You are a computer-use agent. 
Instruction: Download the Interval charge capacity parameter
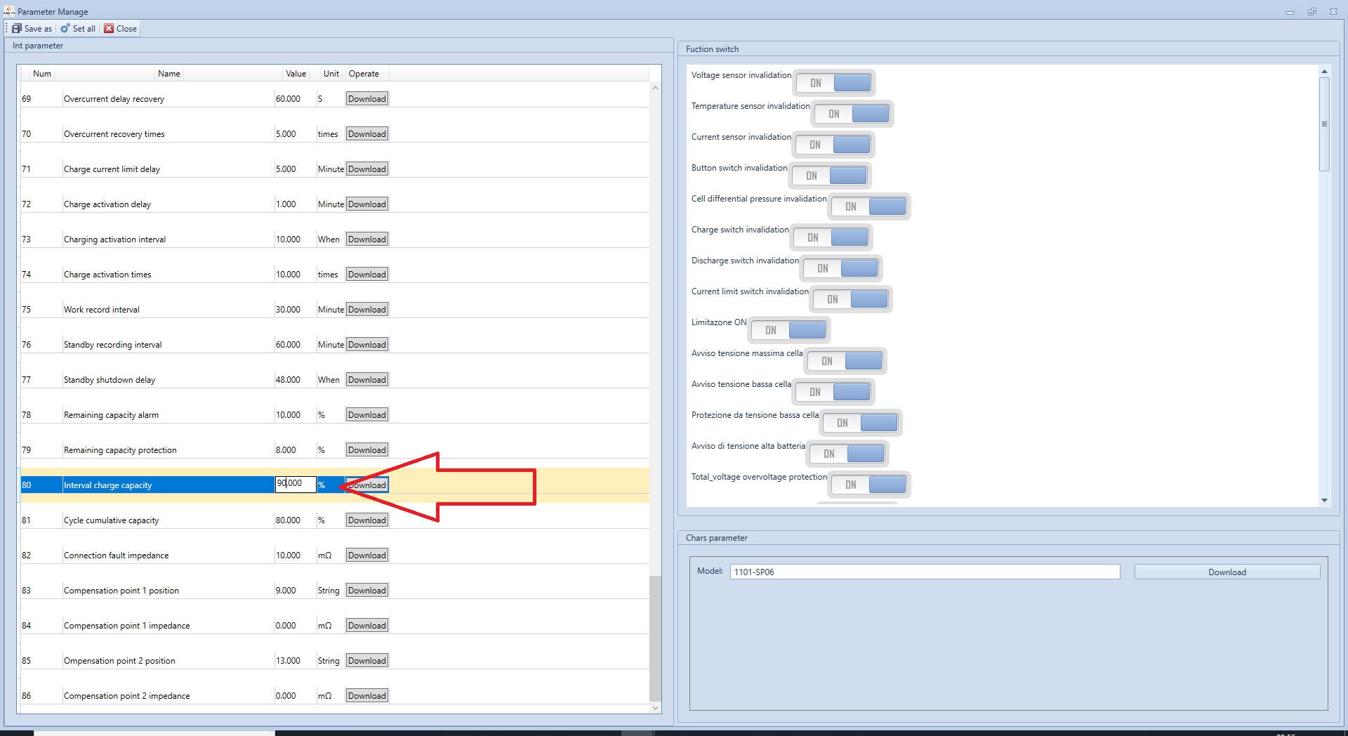point(367,485)
